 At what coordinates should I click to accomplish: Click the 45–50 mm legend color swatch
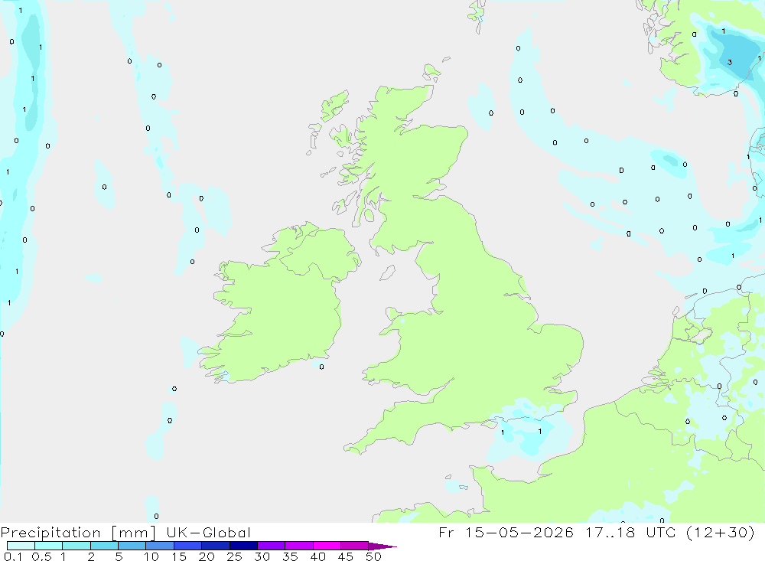point(355,546)
